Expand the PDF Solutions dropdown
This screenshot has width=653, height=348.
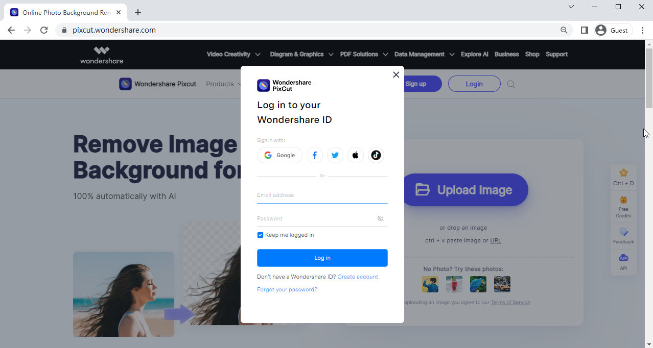(x=363, y=54)
